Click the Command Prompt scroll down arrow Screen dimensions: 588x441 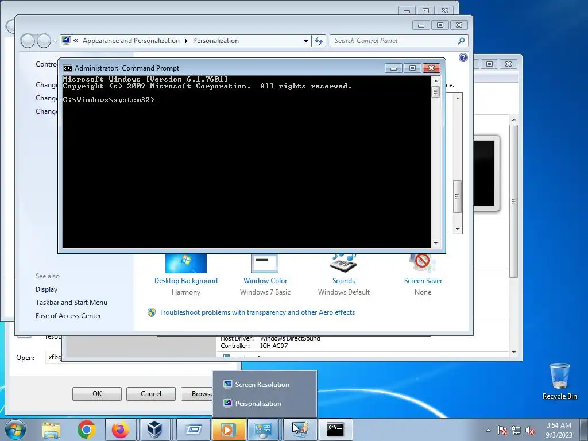[435, 243]
